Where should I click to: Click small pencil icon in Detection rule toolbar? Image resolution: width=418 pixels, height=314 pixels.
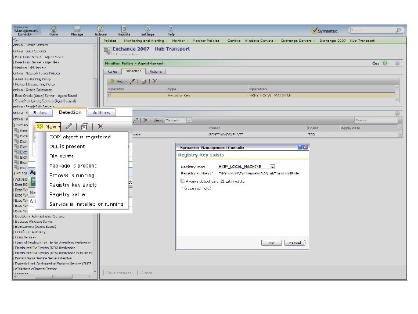point(132,81)
